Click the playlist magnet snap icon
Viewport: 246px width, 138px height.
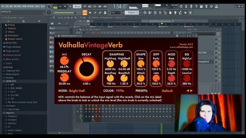click(54, 18)
